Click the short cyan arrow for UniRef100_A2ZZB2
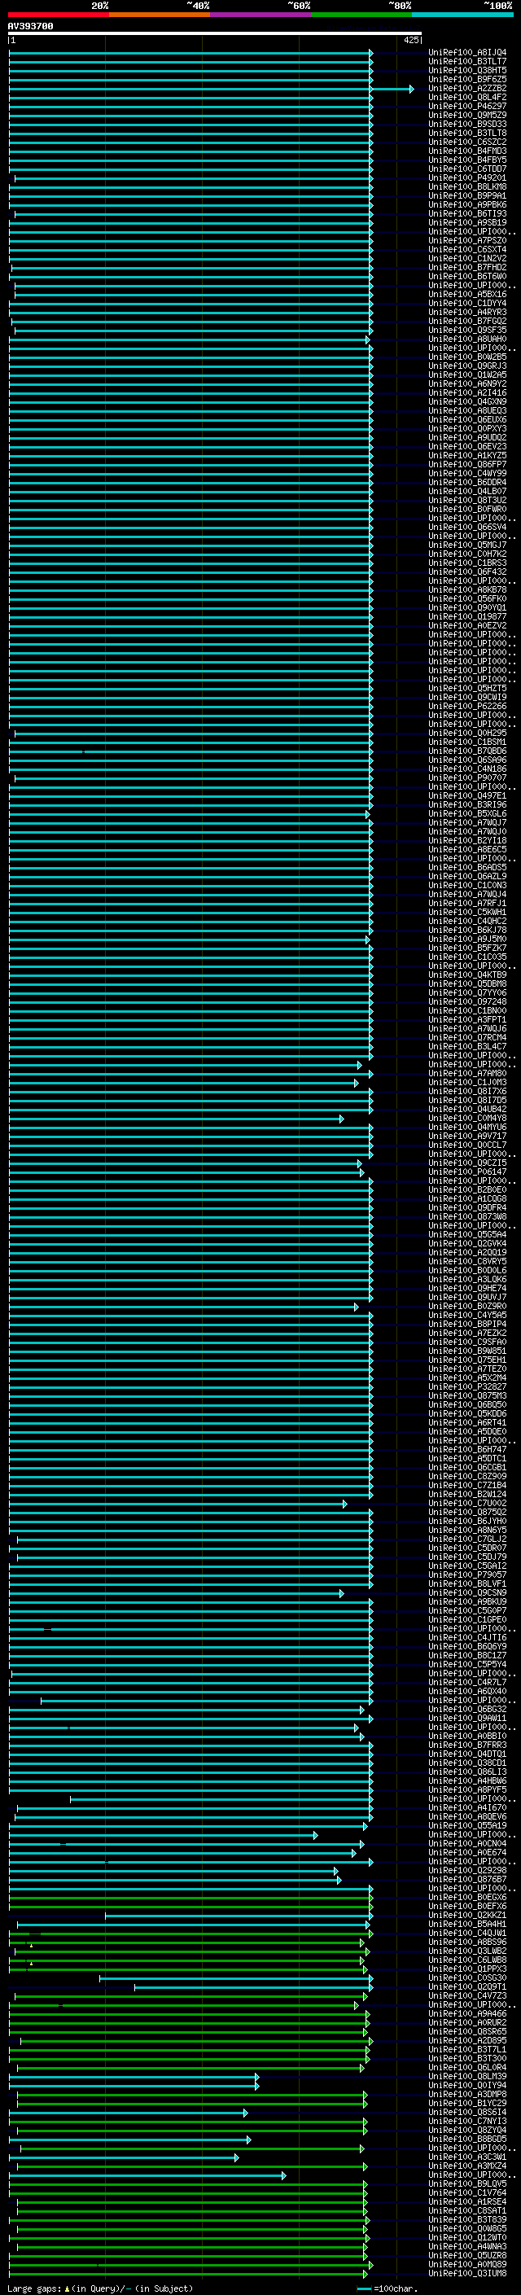 (x=392, y=88)
